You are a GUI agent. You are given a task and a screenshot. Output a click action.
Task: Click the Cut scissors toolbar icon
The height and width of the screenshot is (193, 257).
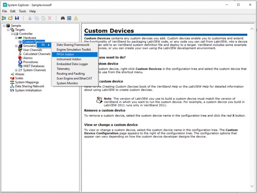click(x=30, y=18)
